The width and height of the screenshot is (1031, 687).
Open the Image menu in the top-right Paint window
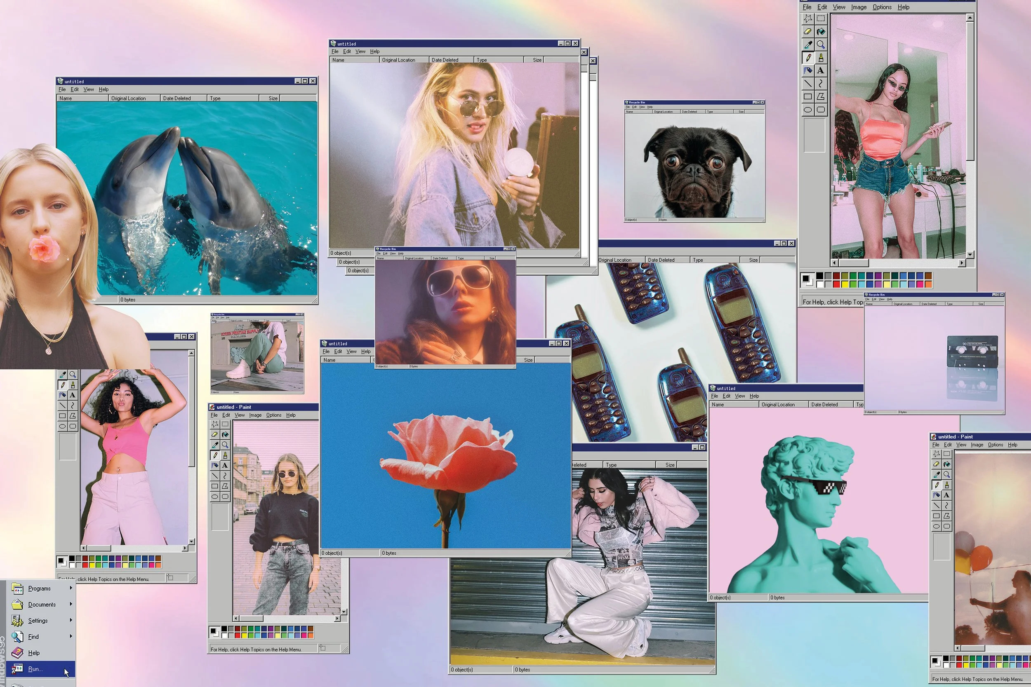[858, 7]
